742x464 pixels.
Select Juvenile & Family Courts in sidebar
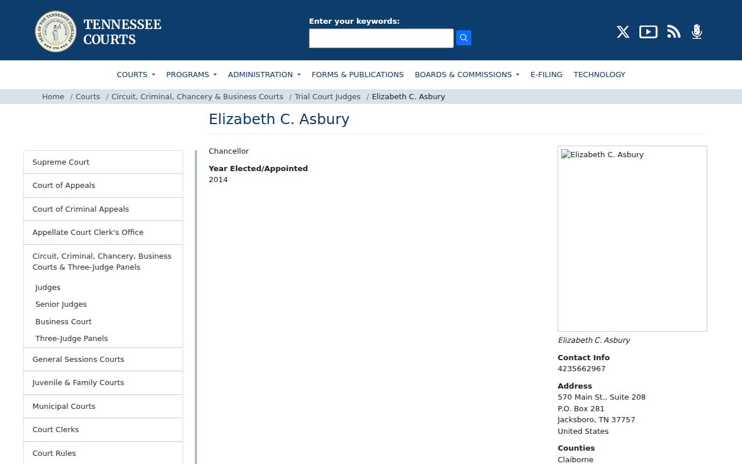point(103,383)
